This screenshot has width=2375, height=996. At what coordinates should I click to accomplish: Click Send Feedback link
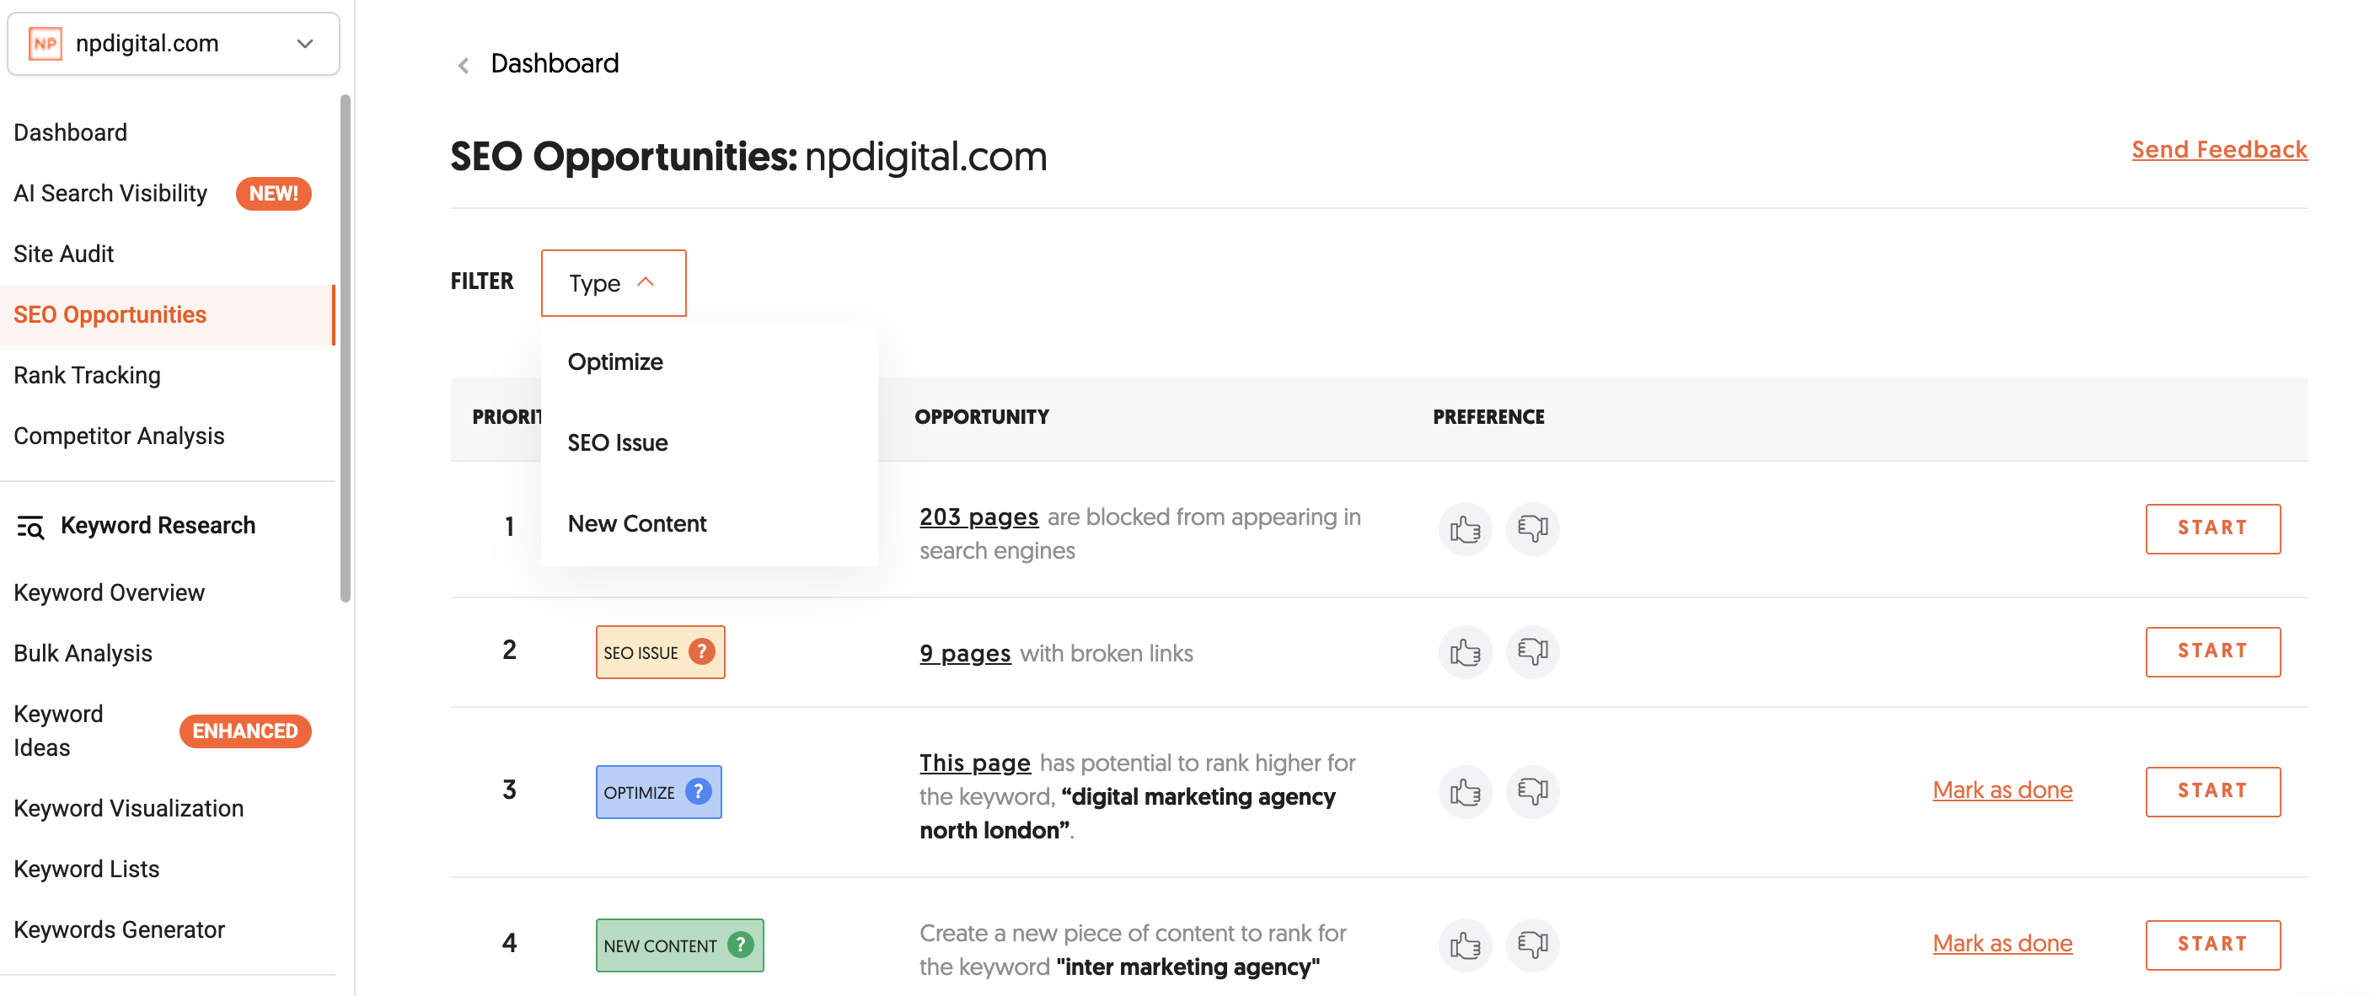[x=2219, y=149]
